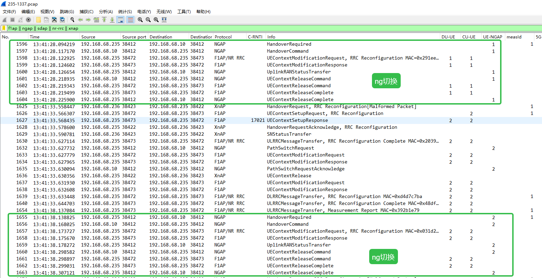Screen dimensions: 542x278
Task: Sort by the CU-UE column header
Action: (471, 37)
